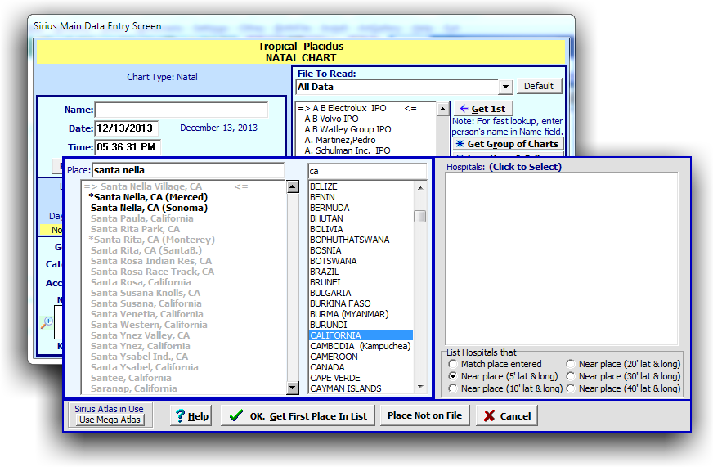Select Santee, California entry
This screenshot has width=713, height=467.
pyautogui.click(x=131, y=378)
